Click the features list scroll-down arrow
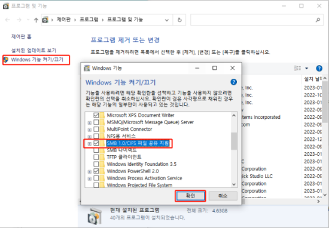Screen dimensions: 329x228 tap(234, 184)
